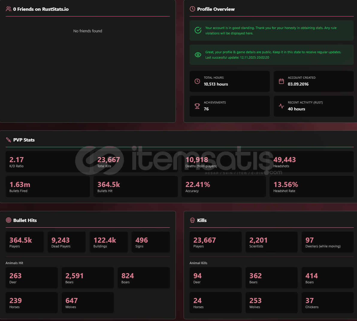This screenshot has width=357, height=321.
Task: Select the 2.17 K/D Ratio card
Action: tap(48, 162)
